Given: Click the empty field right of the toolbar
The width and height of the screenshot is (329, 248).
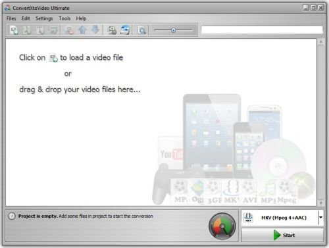Looking at the screenshot, I should pyautogui.click(x=262, y=30).
